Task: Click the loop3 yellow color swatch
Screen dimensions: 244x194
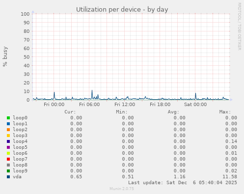Action: [x=8, y=136]
